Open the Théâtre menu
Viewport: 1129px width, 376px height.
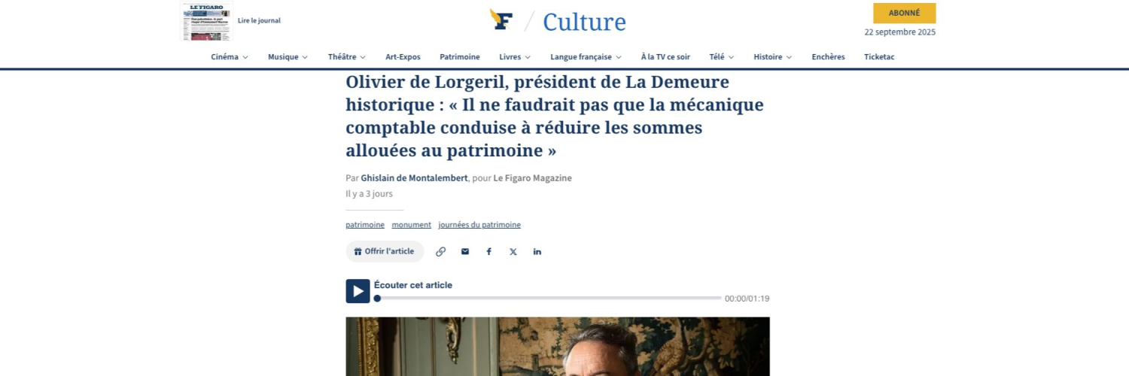tap(347, 57)
